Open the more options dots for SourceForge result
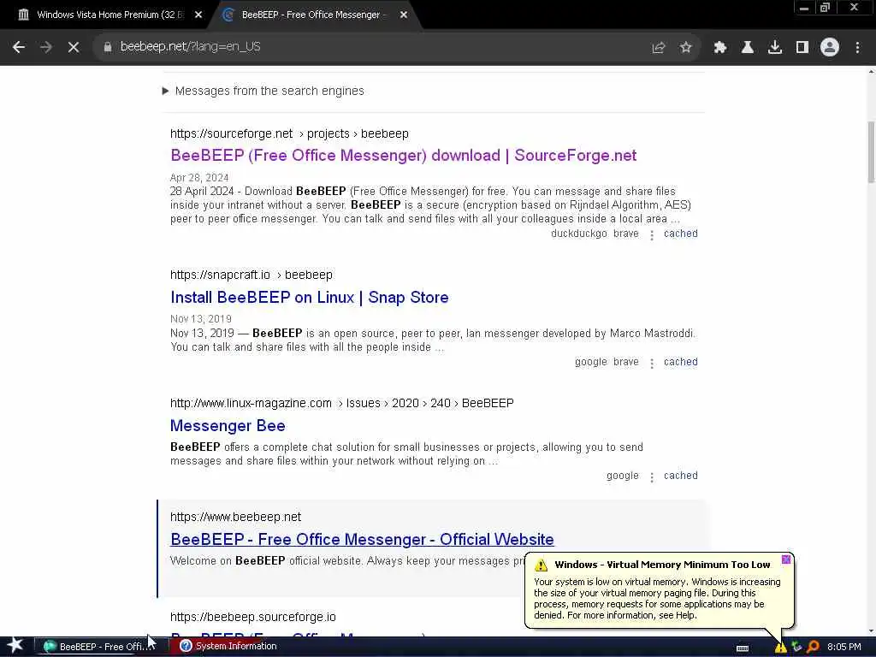Screen dimensions: 876x657 [x=651, y=235]
